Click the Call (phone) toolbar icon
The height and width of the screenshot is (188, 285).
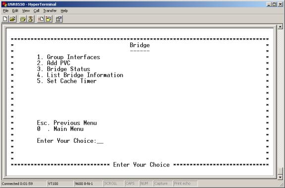pyautogui.click(x=23, y=19)
